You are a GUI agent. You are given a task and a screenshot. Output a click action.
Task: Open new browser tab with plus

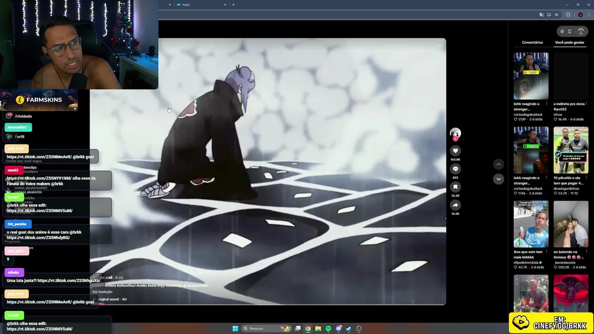pyautogui.click(x=233, y=5)
